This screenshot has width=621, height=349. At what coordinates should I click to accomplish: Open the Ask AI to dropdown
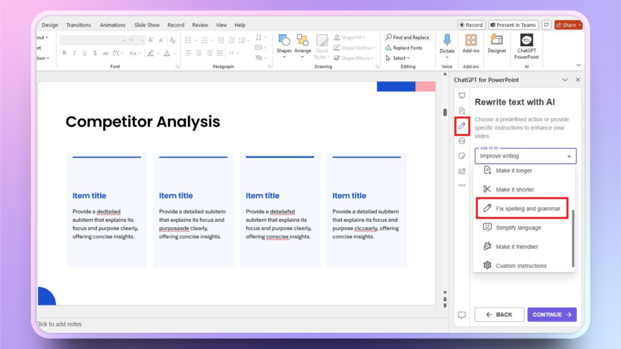point(526,156)
